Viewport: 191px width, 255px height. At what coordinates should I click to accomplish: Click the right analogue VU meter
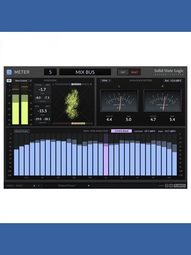(x=162, y=100)
